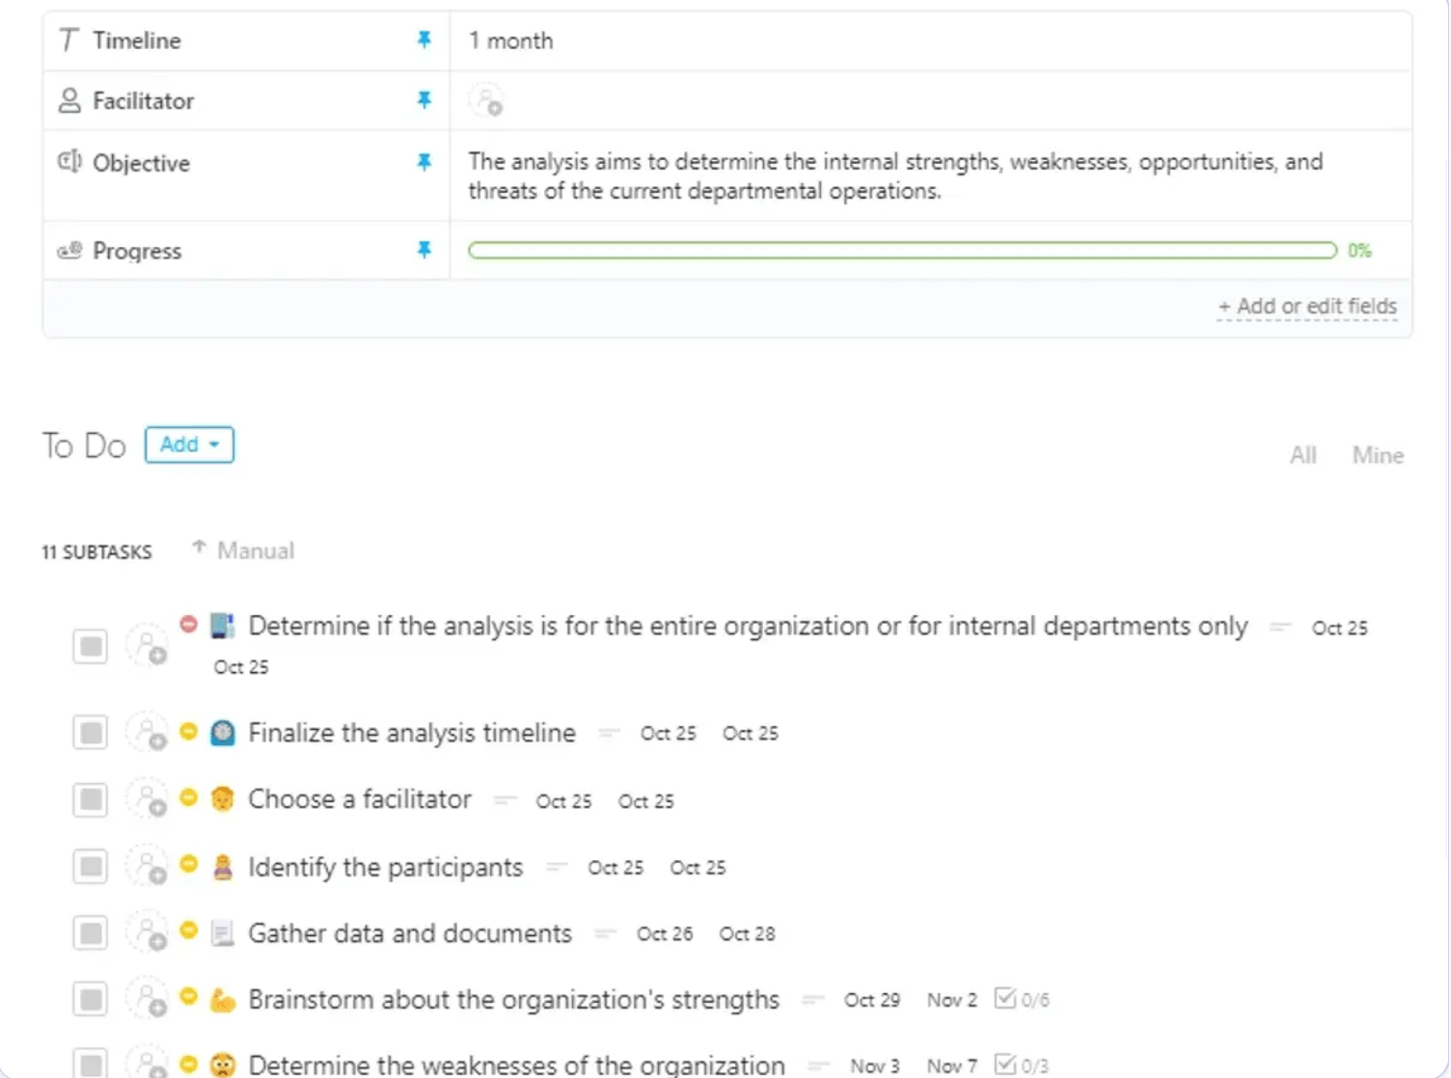Unpin the Facilitator field
The height and width of the screenshot is (1078, 1451).
(424, 99)
